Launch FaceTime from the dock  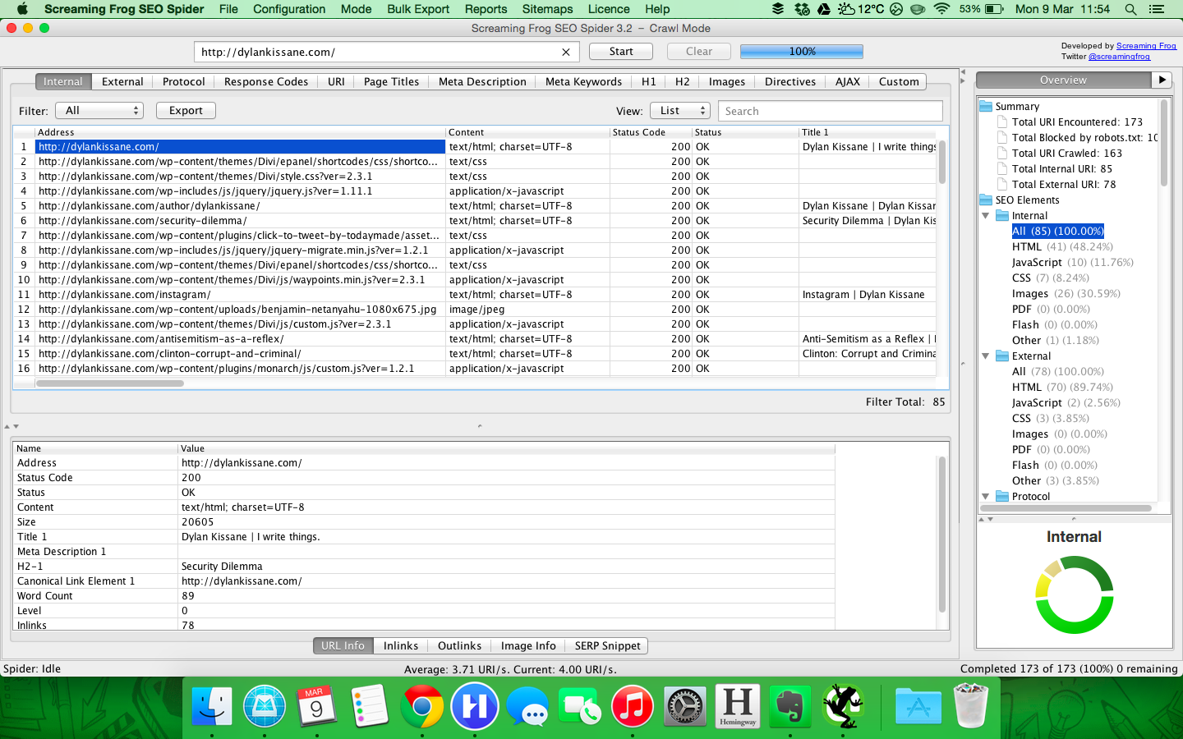click(580, 705)
